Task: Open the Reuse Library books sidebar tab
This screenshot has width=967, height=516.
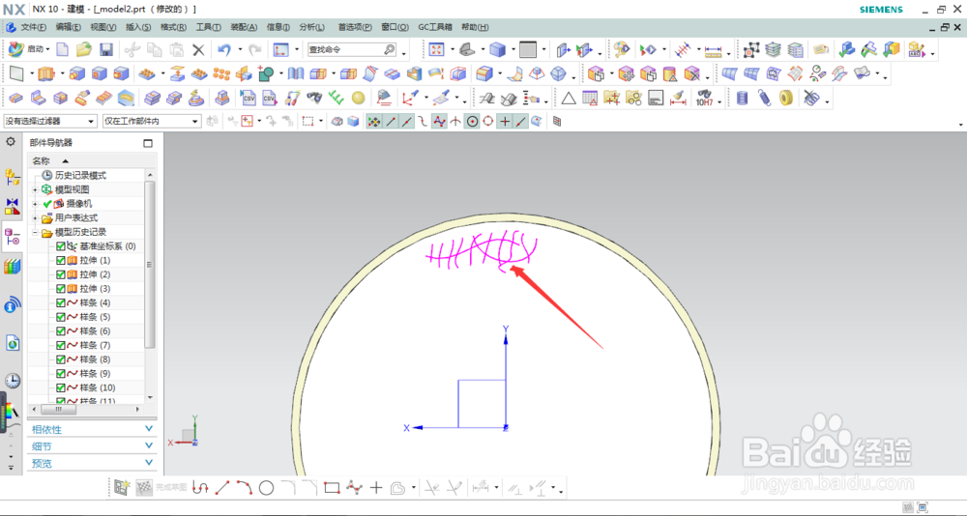Action: [x=13, y=267]
